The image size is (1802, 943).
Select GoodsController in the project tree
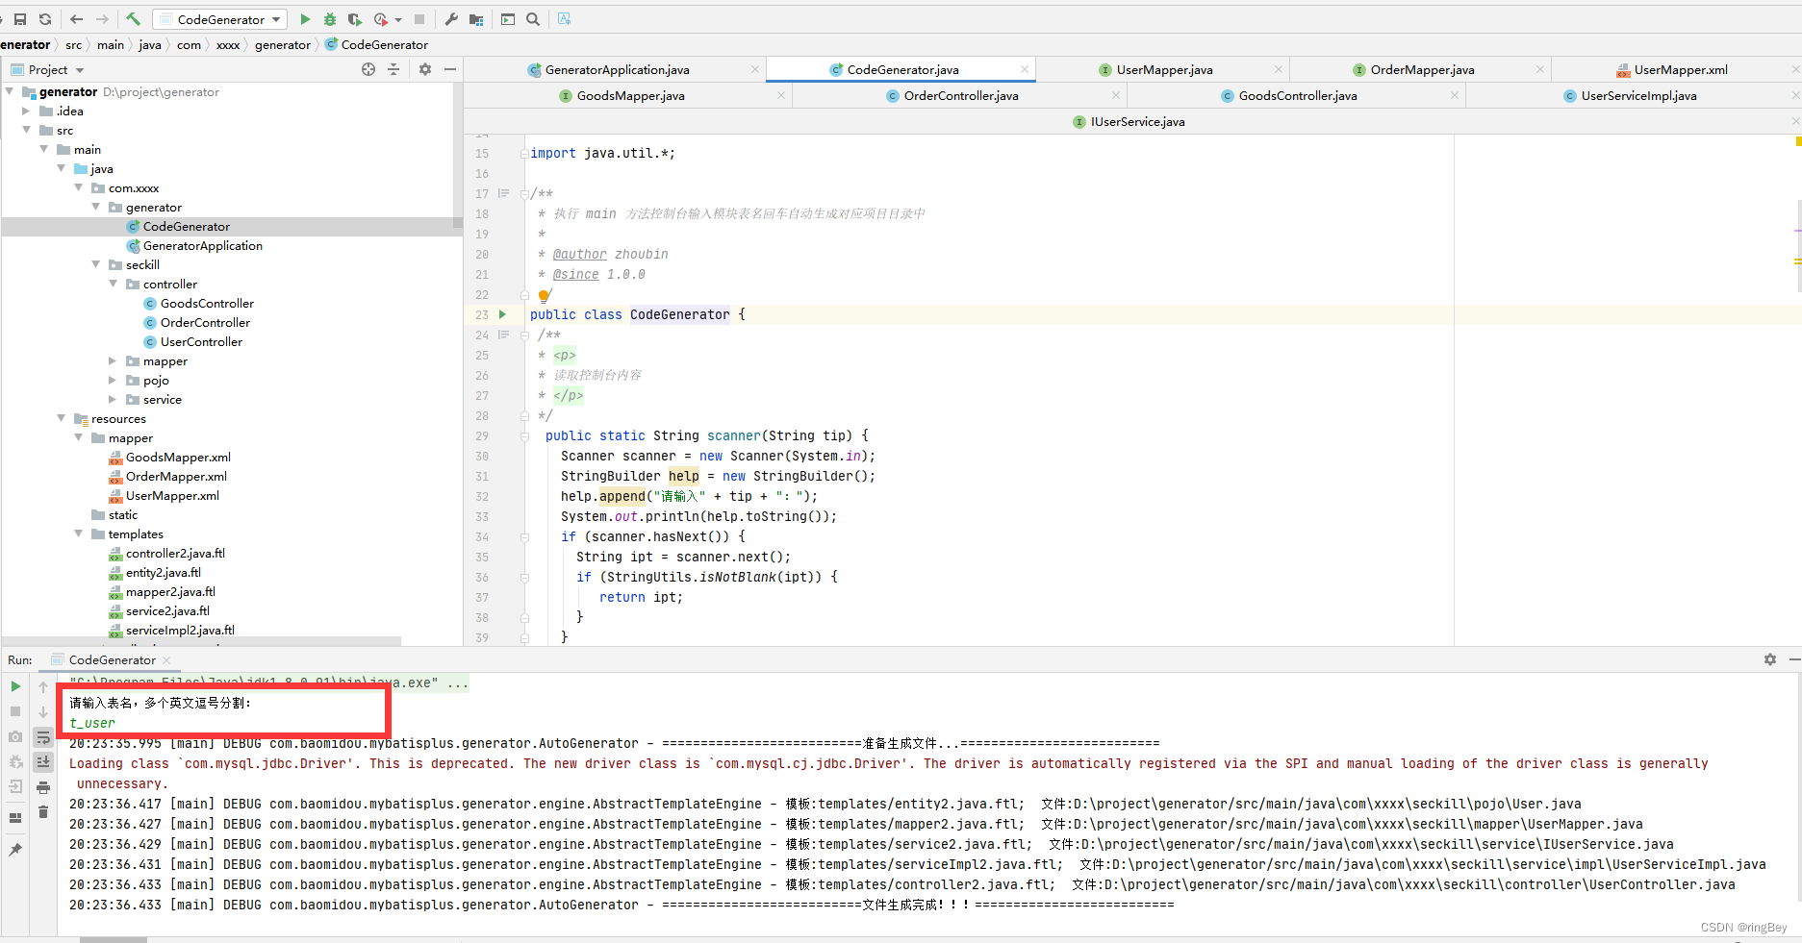pos(207,304)
